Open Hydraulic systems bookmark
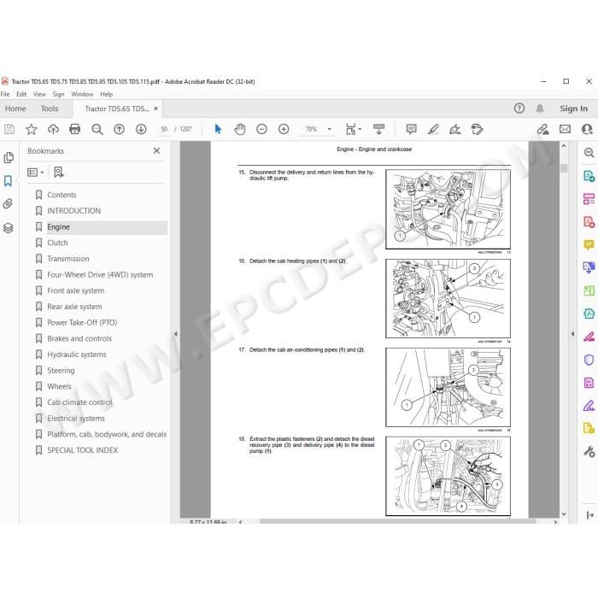This screenshot has width=598, height=598. pyautogui.click(x=77, y=355)
